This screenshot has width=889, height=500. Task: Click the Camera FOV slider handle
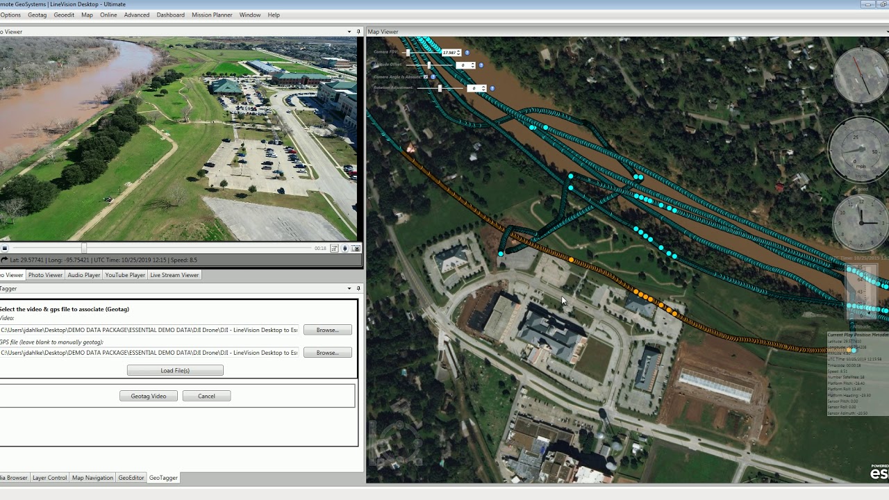pos(408,53)
